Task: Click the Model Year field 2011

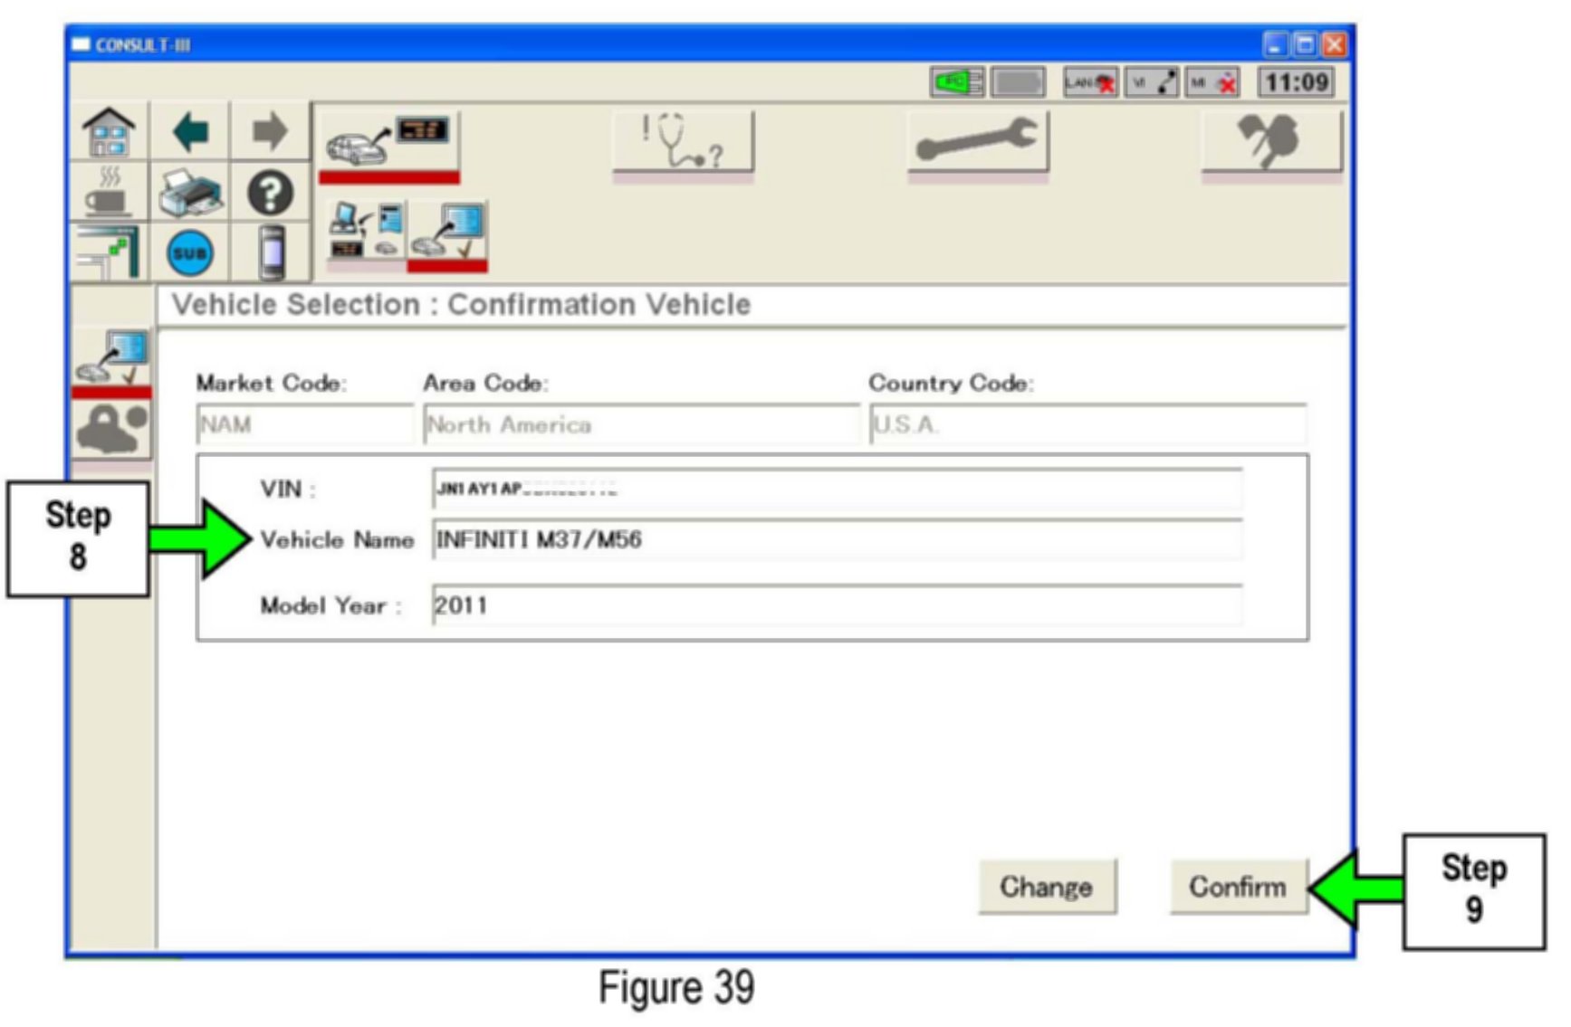Action: [837, 605]
